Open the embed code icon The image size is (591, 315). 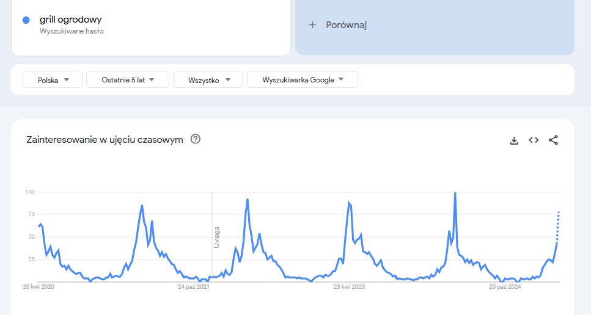coord(534,140)
